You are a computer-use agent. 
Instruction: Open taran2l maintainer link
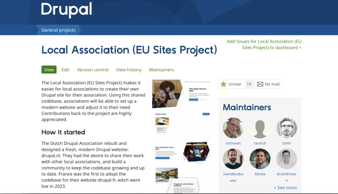click(260, 143)
